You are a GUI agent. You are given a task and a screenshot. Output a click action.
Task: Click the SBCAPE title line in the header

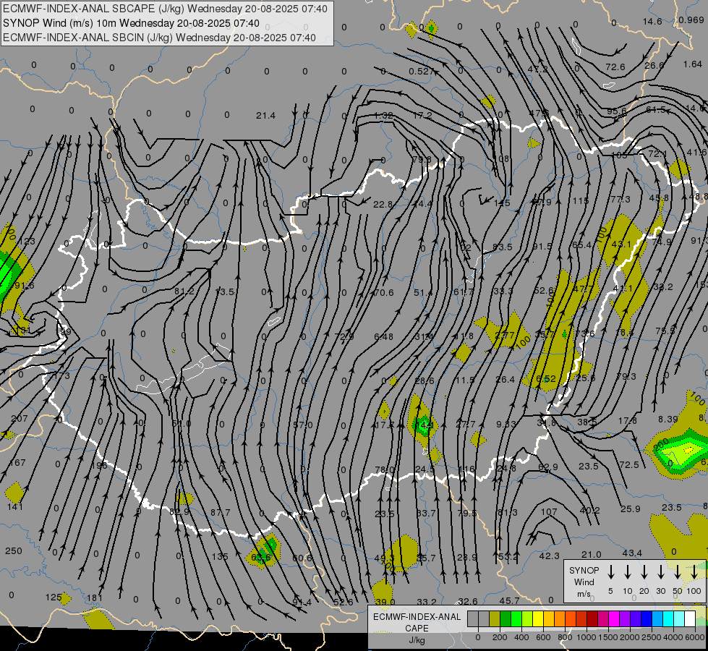[165, 9]
